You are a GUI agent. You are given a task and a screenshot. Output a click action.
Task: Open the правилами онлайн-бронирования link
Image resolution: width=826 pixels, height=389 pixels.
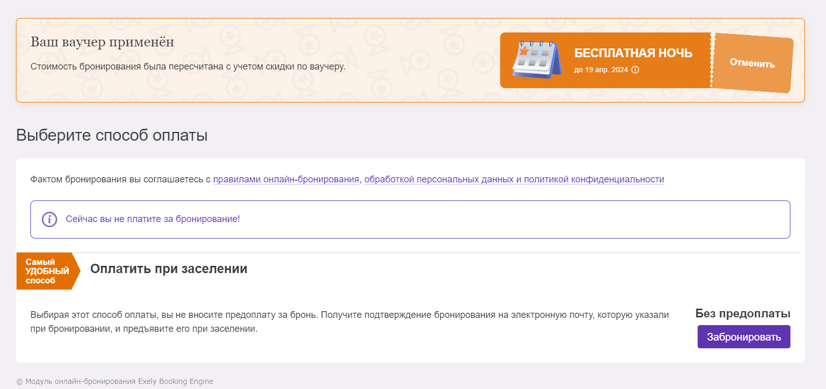[x=286, y=179]
